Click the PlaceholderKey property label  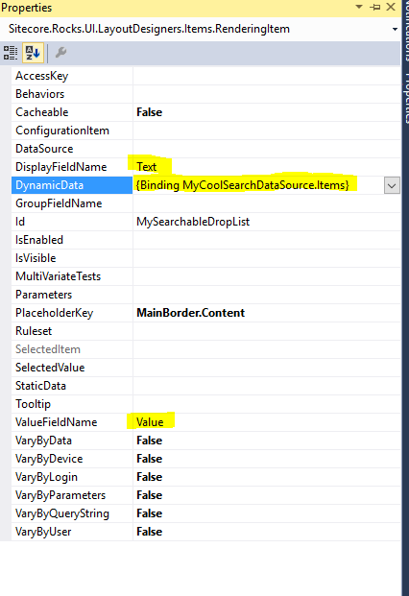coord(55,313)
